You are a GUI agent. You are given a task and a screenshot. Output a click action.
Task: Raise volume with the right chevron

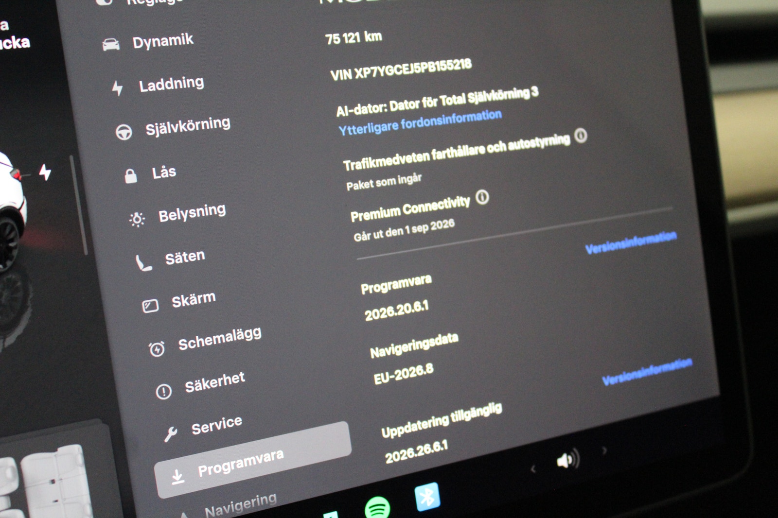pyautogui.click(x=604, y=450)
